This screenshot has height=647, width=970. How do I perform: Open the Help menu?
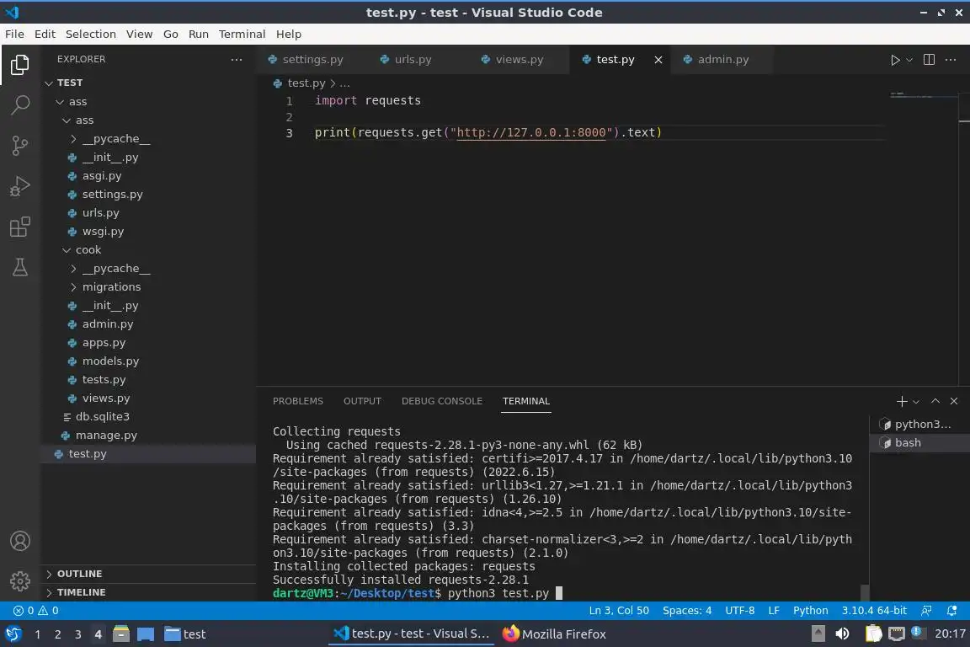(288, 34)
